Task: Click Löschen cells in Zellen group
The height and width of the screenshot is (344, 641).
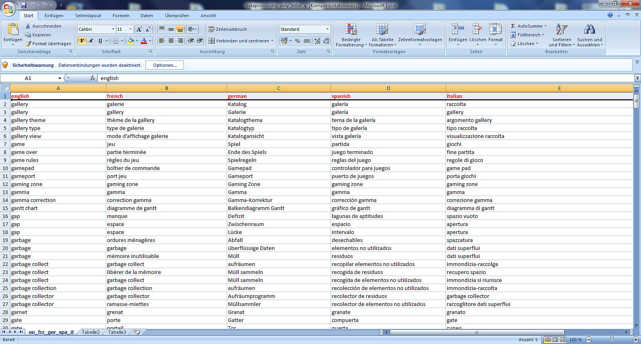Action: pyautogui.click(x=478, y=35)
